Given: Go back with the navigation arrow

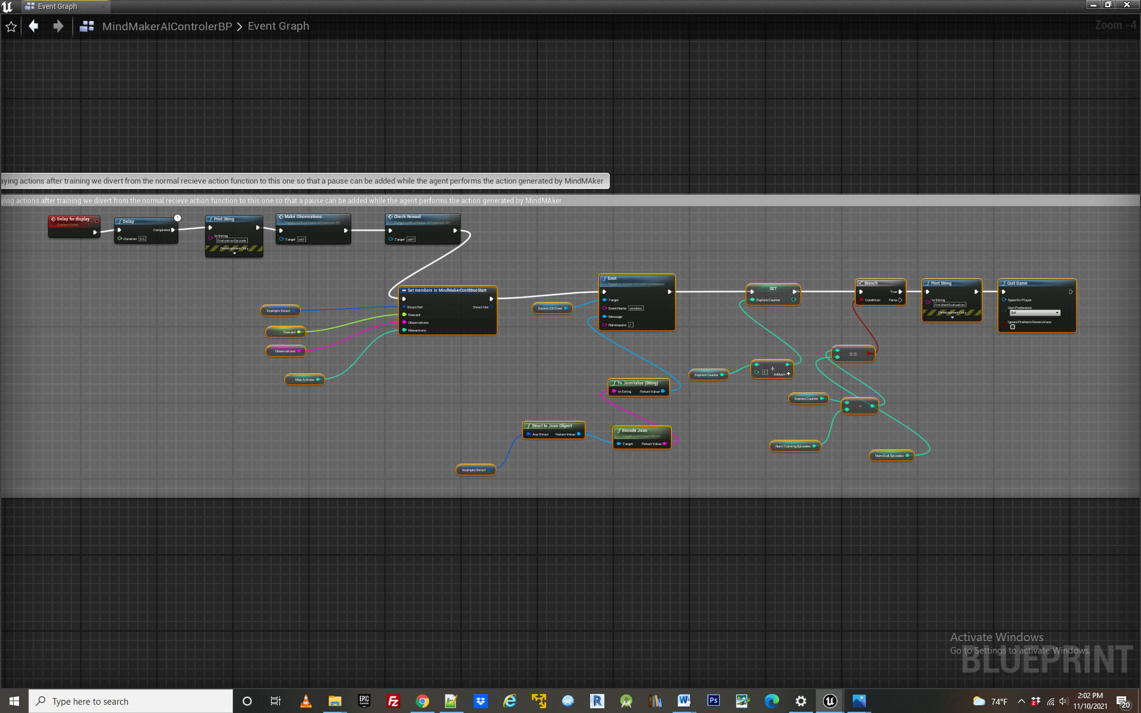Looking at the screenshot, I should point(34,26).
